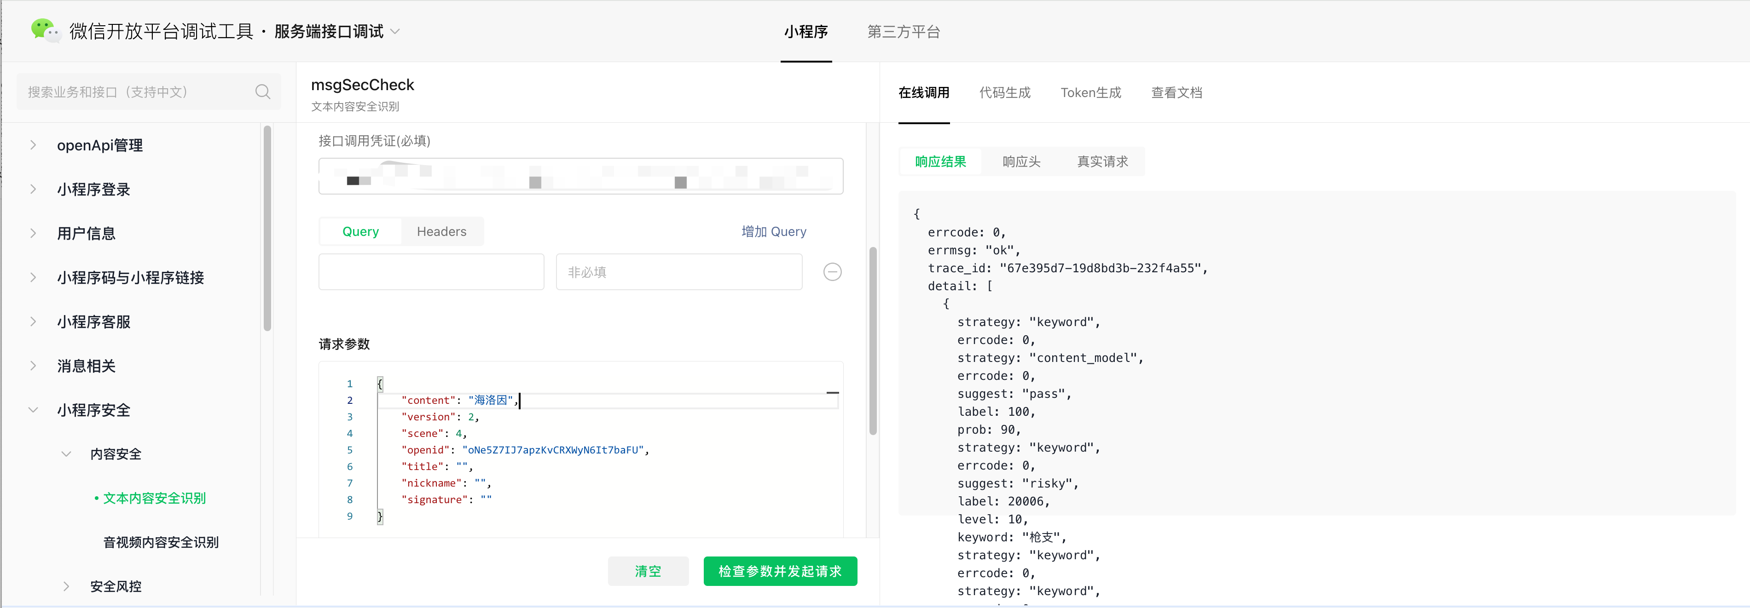This screenshot has width=1750, height=608.
Task: Expand the 小程序码与小程序链接 chevron
Action: click(x=33, y=277)
